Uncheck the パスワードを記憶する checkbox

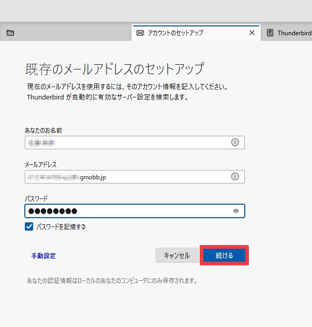tap(29, 226)
